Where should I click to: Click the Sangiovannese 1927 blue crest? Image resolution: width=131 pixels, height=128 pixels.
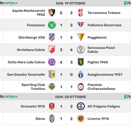[81, 74]
